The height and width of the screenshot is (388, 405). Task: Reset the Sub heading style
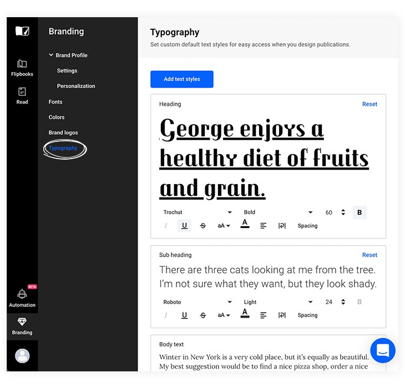click(x=369, y=255)
